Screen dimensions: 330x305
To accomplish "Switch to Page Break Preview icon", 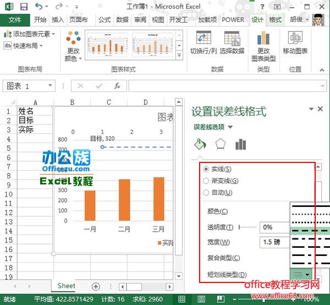I will [x=221, y=299].
